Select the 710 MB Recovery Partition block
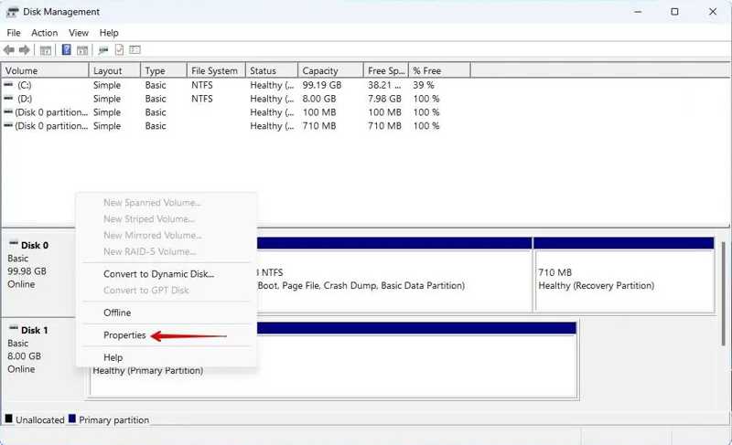 point(622,279)
